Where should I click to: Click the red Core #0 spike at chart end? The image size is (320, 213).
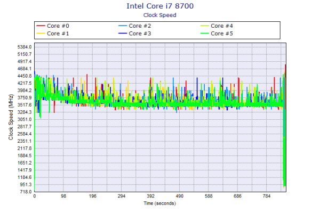coord(285,71)
